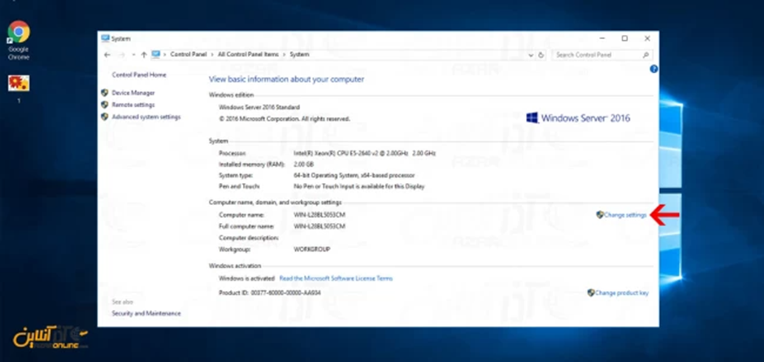Go up one level with Up arrow

click(144, 55)
